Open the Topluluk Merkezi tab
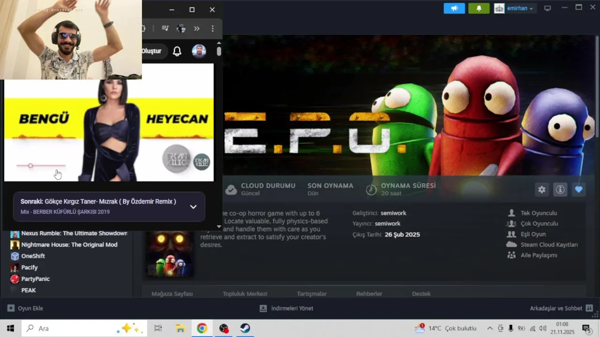600x337 pixels. (245, 293)
